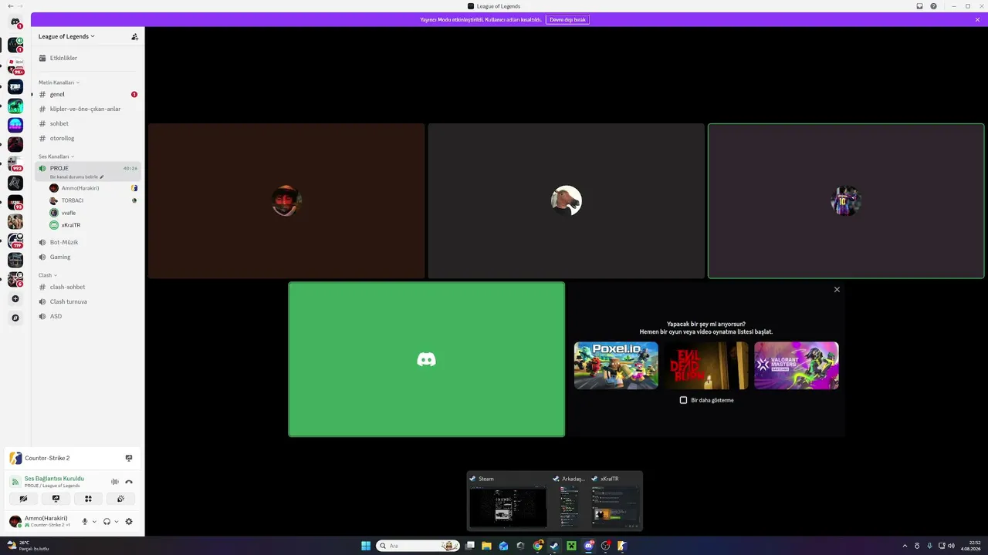Close the game suggestions panel

point(837,290)
